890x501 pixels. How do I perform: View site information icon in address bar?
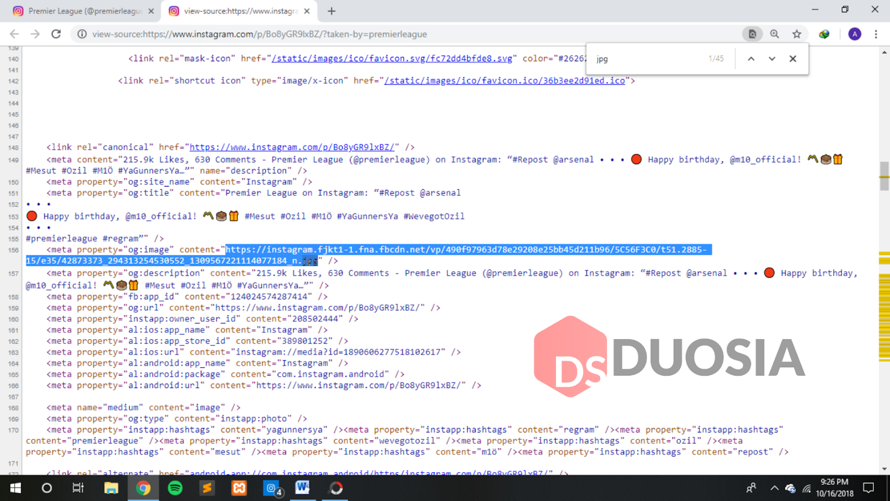(x=82, y=34)
